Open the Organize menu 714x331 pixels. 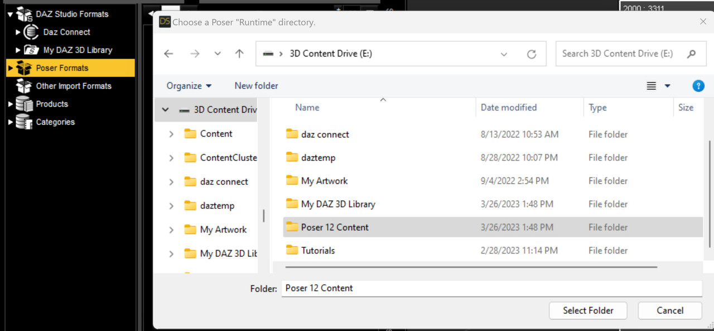click(189, 86)
